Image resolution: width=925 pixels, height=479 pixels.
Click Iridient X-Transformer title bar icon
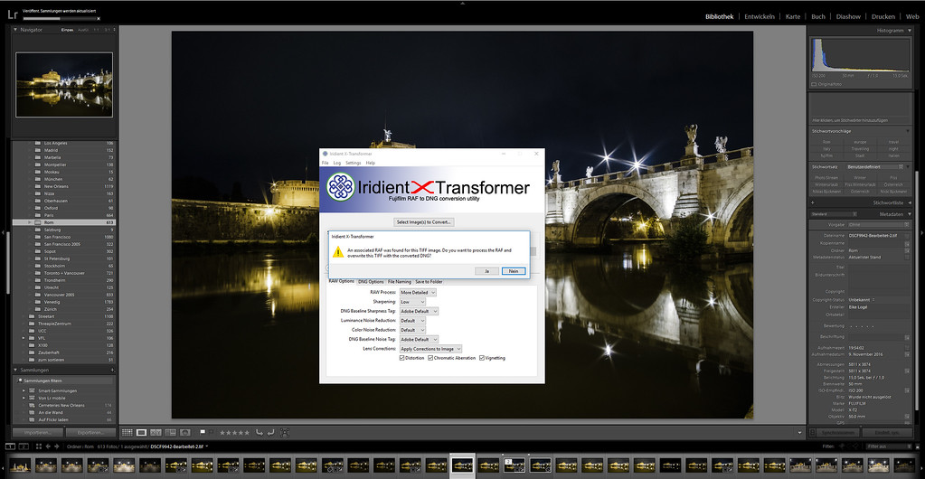pyautogui.click(x=325, y=154)
